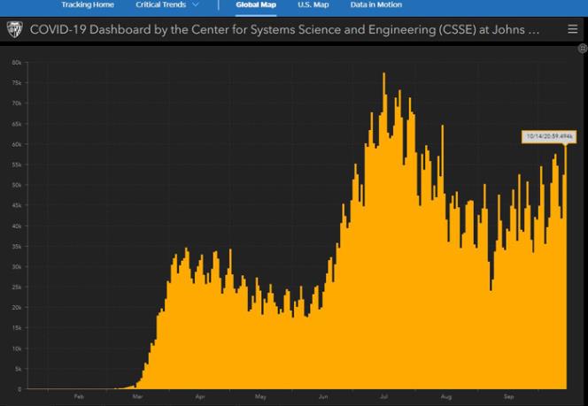Expand the Critical Trends dropdown chevron
This screenshot has width=588, height=406.
[x=195, y=5]
